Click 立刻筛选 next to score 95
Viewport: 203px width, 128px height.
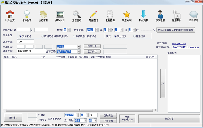coord(108,116)
